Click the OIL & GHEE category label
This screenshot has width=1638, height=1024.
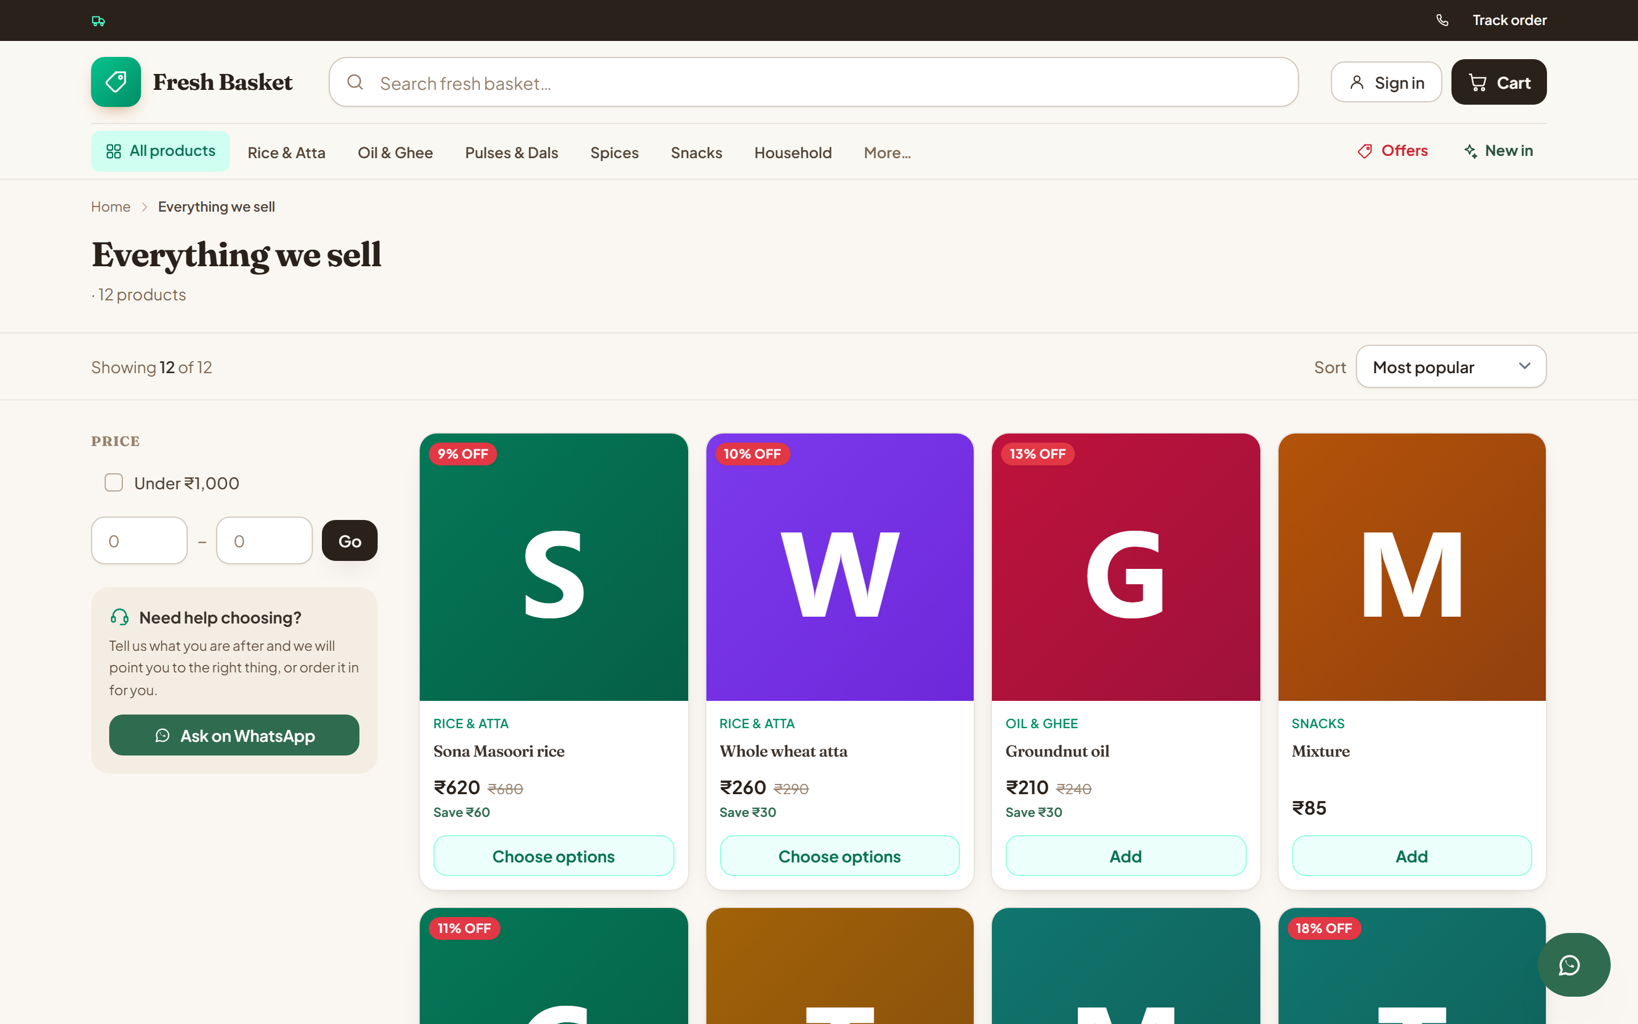[1042, 723]
